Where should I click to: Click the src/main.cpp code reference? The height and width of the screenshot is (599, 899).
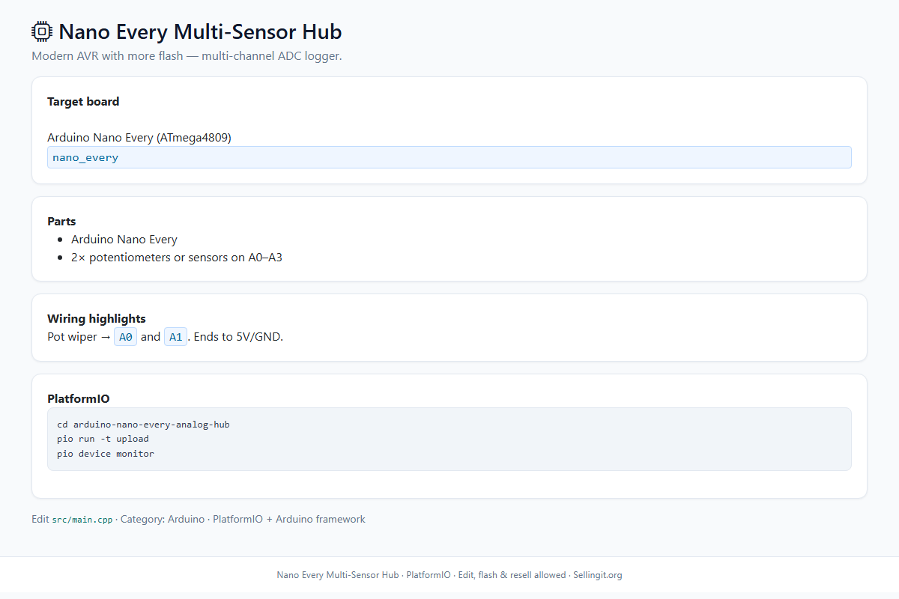pyautogui.click(x=82, y=520)
